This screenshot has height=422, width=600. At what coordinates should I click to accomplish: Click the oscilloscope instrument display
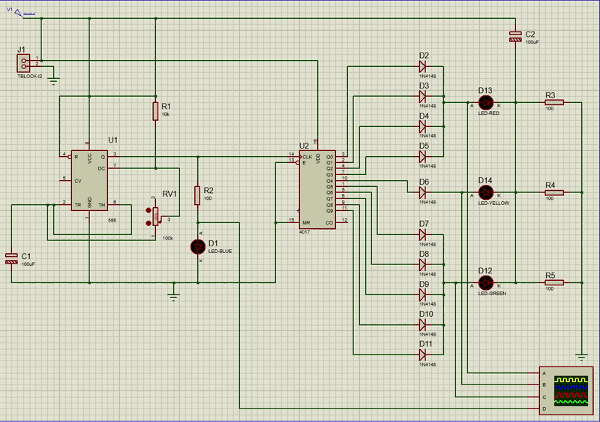tap(571, 391)
